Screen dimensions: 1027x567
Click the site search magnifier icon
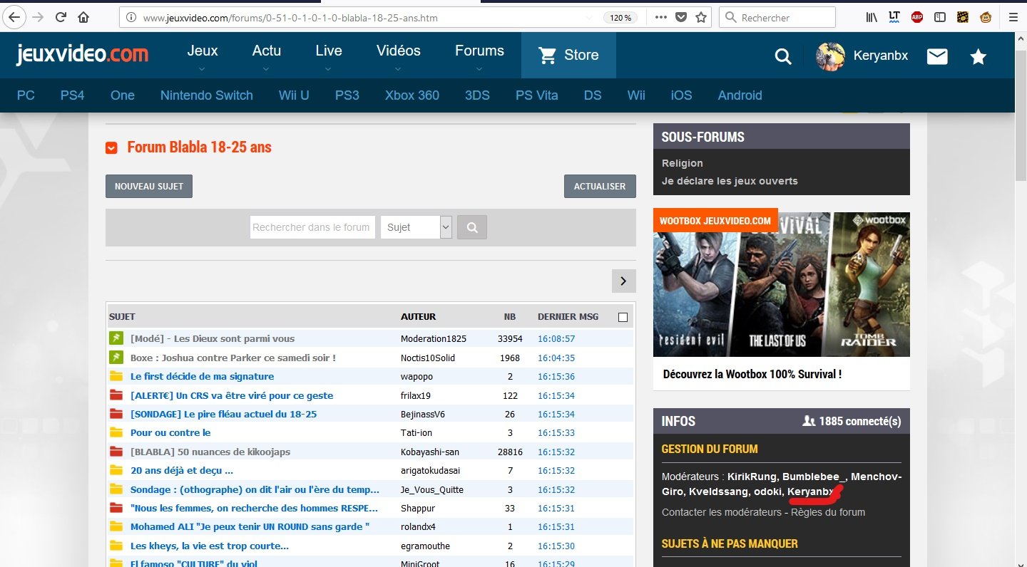coord(783,56)
